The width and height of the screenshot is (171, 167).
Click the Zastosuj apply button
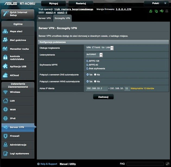pos(103,97)
